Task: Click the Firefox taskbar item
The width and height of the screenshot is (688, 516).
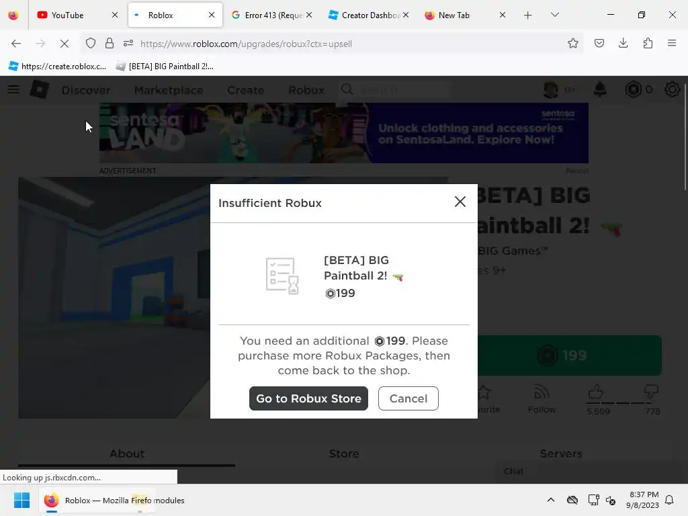Action: point(99,500)
